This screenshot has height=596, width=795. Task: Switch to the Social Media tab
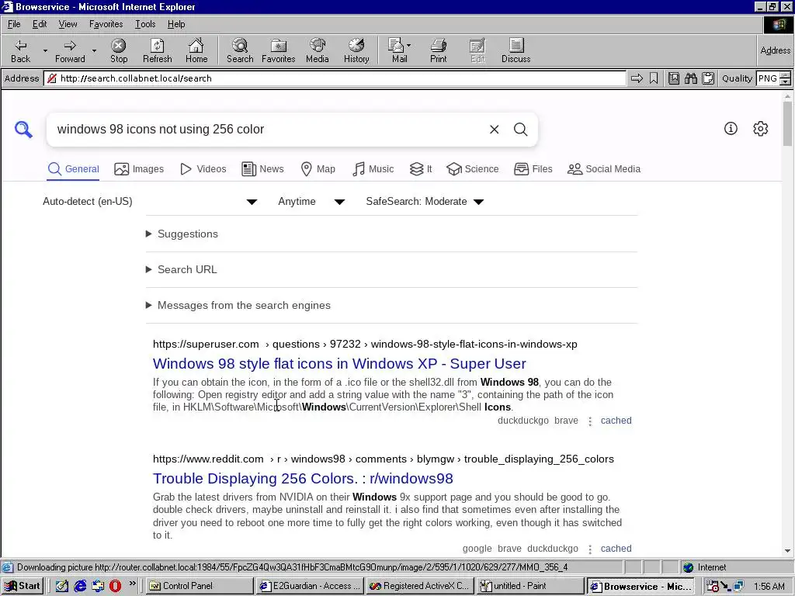point(604,169)
